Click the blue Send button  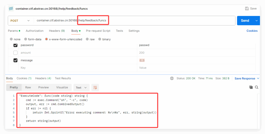pyautogui.click(x=245, y=21)
